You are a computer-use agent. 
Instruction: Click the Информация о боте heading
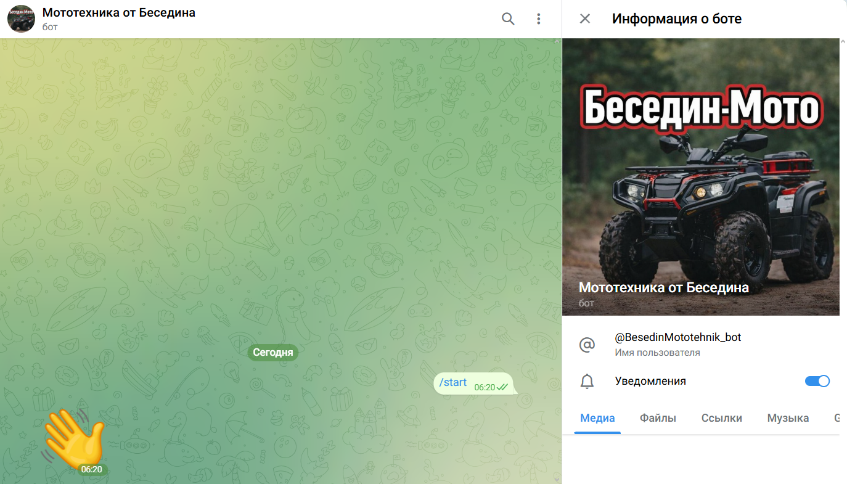click(677, 19)
